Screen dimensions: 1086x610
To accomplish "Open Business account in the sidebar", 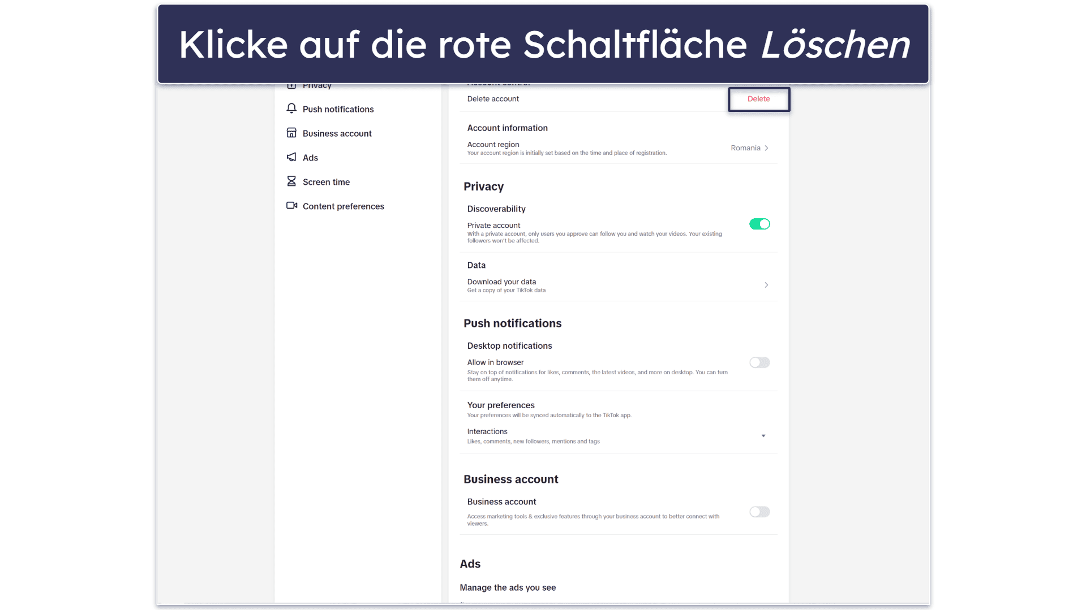I will click(x=337, y=133).
